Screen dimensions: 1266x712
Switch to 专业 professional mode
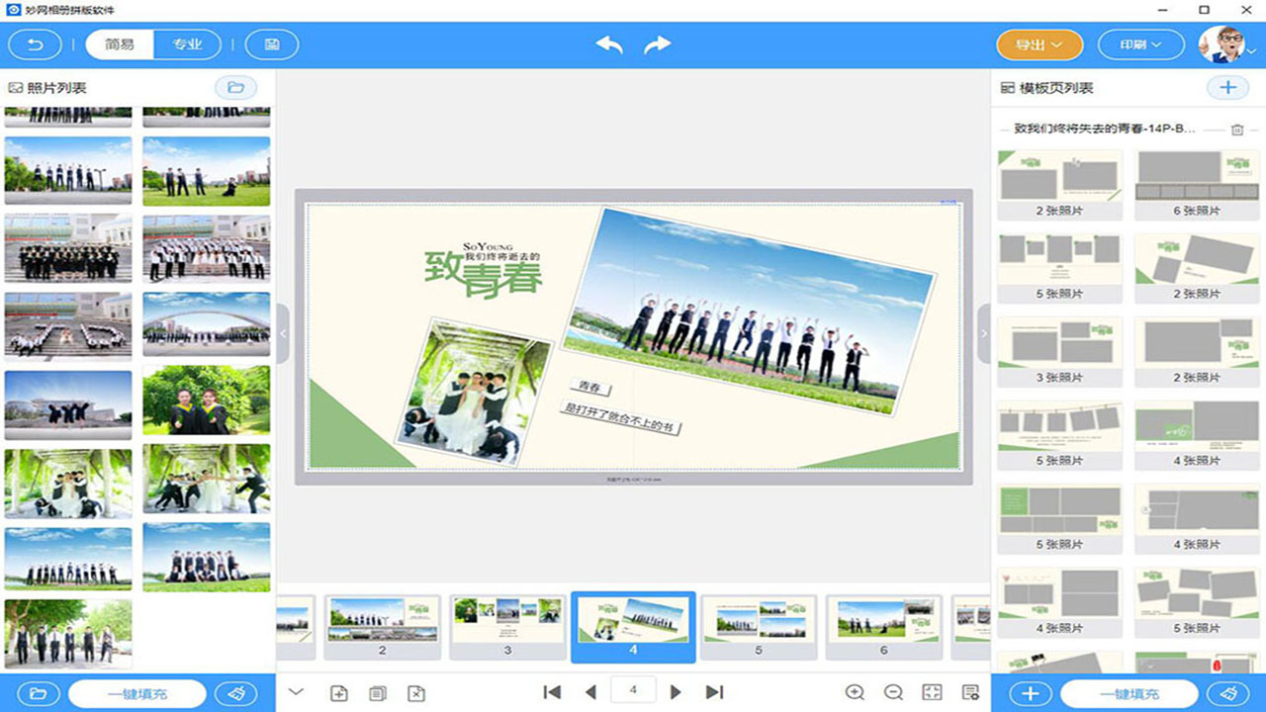[187, 44]
